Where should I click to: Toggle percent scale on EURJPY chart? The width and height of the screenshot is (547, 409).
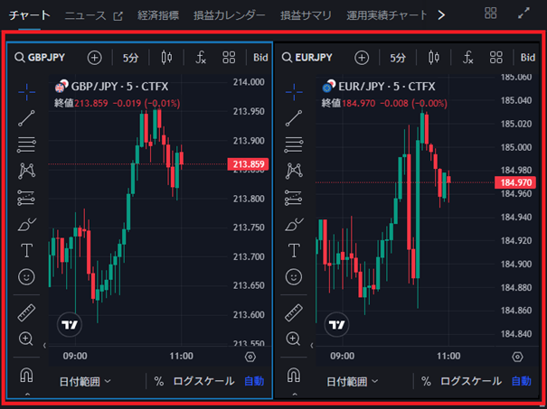tap(426, 382)
